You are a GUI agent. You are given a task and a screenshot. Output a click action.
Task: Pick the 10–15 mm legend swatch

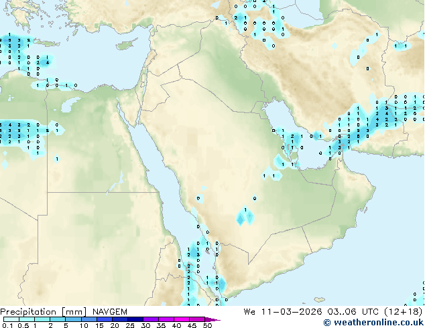click(x=88, y=319)
